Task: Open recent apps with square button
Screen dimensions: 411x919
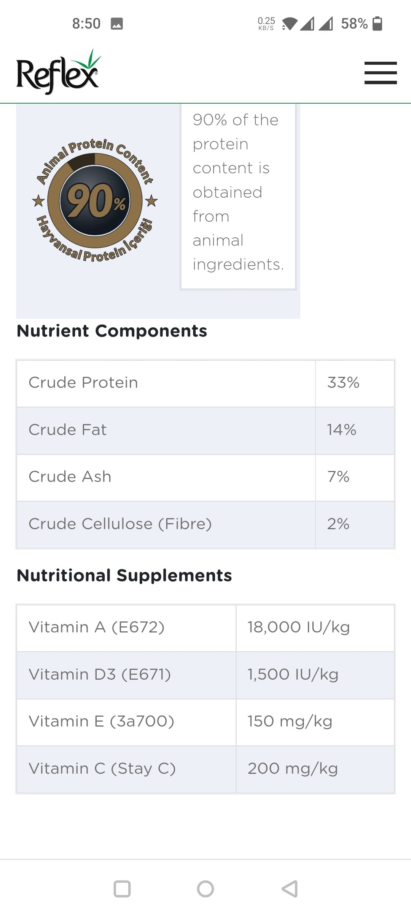Action: click(122, 889)
